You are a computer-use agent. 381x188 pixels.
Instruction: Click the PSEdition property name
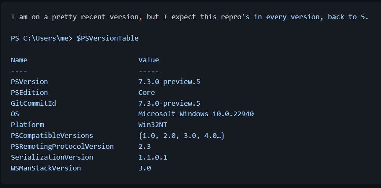click(29, 92)
